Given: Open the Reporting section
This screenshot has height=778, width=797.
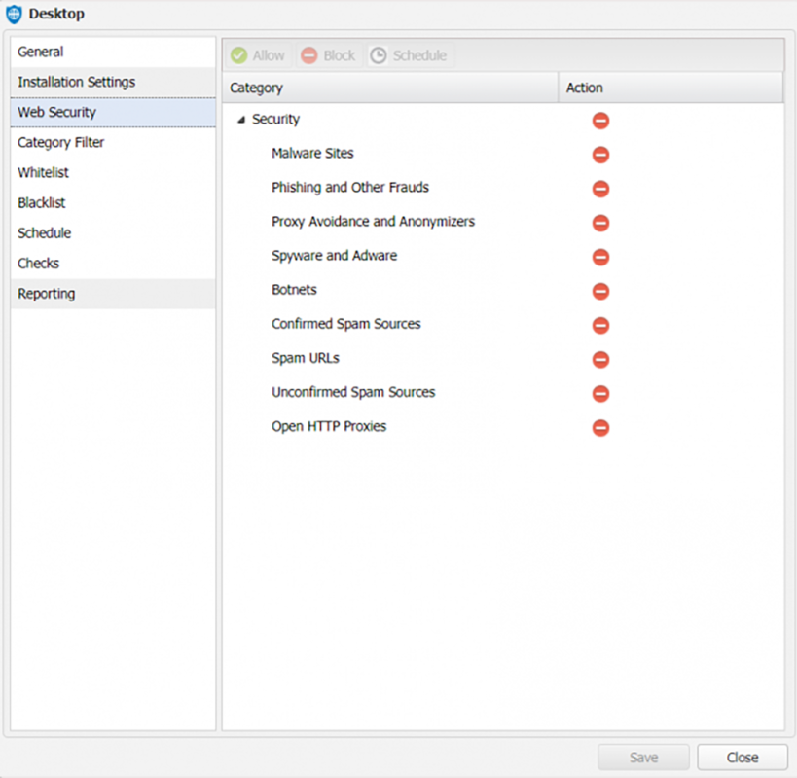Looking at the screenshot, I should click(113, 294).
